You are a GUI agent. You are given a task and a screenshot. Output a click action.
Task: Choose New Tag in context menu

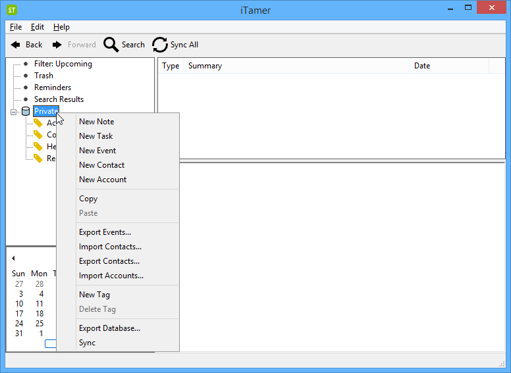coord(94,295)
